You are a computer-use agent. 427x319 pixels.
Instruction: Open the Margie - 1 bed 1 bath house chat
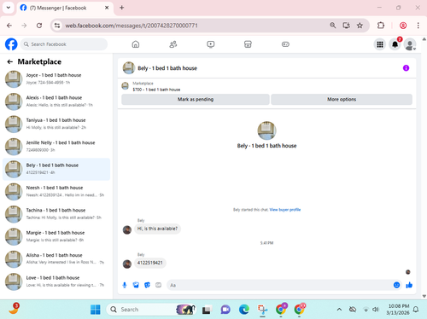click(56, 236)
